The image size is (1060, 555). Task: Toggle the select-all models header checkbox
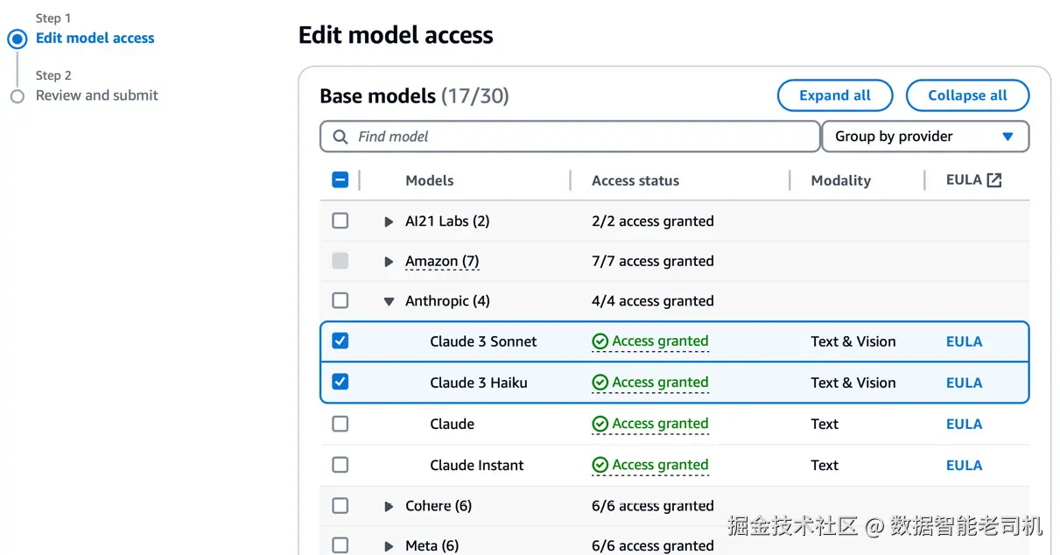(x=340, y=180)
